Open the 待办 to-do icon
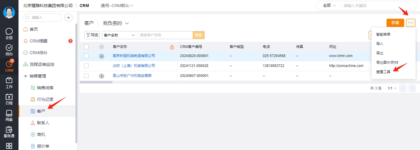This screenshot has height=150, width=420. (9, 50)
